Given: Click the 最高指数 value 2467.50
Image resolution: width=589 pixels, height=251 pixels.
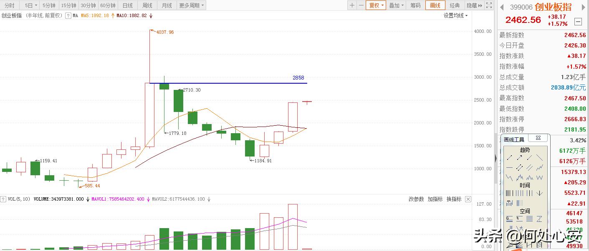Looking at the screenshot, I should click(x=575, y=98).
